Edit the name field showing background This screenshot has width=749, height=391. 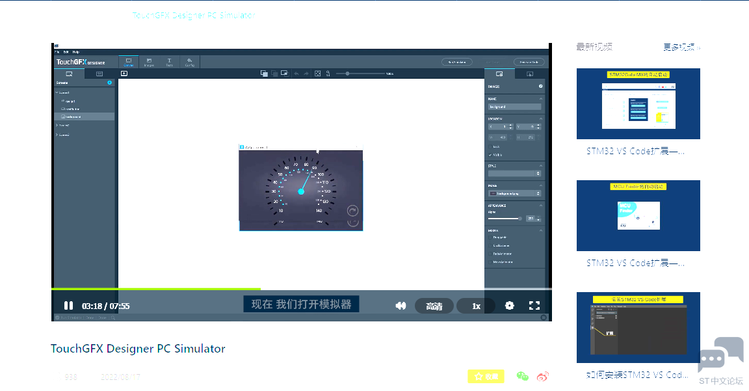click(514, 107)
